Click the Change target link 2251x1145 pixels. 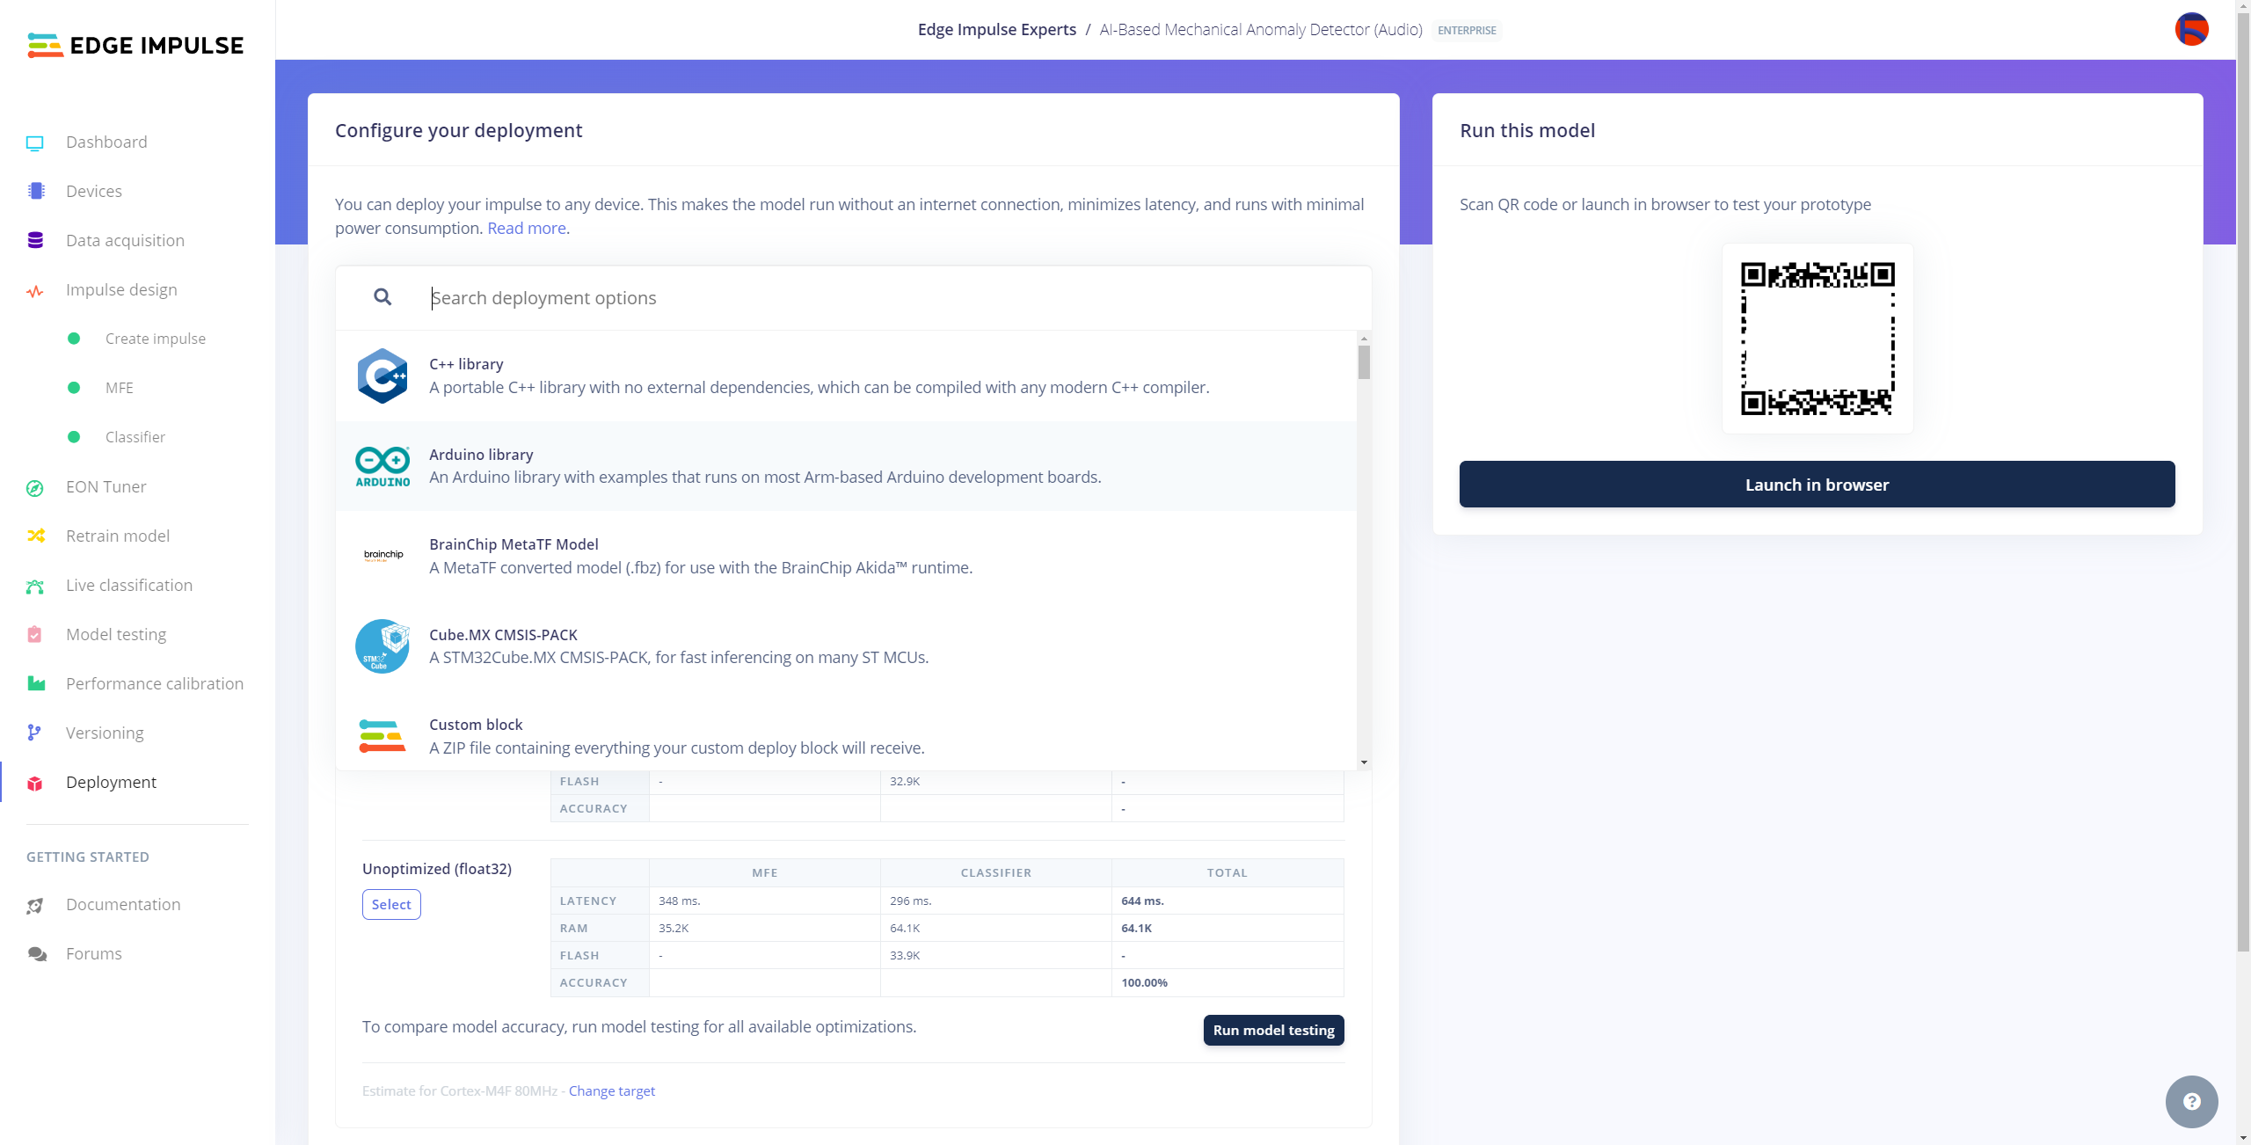point(612,1091)
